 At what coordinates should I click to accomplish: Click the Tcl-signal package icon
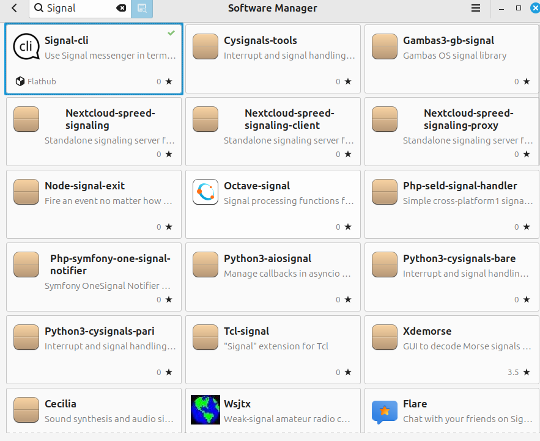coord(205,337)
